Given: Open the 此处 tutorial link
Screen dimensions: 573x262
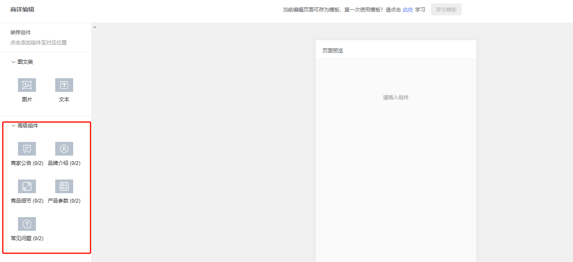Looking at the screenshot, I should tap(408, 10).
